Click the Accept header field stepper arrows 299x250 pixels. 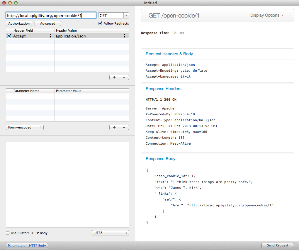pyautogui.click(x=50, y=36)
